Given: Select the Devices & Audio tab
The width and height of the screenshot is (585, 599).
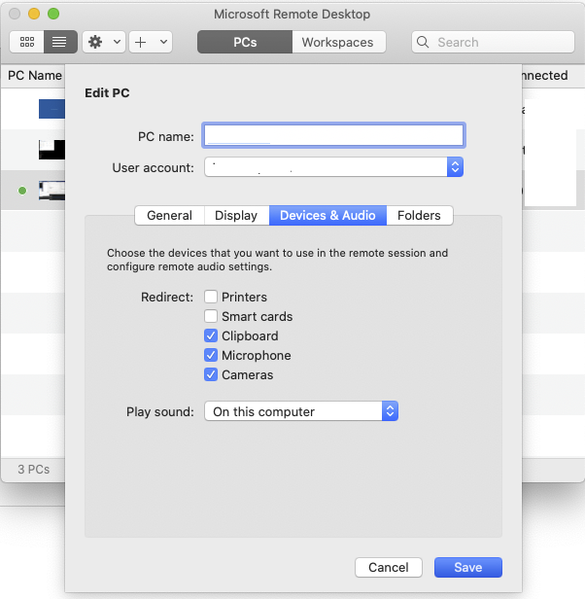Looking at the screenshot, I should pyautogui.click(x=327, y=216).
